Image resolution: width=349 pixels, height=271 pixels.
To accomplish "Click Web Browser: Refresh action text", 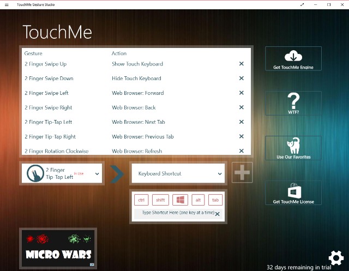I will coord(137,151).
